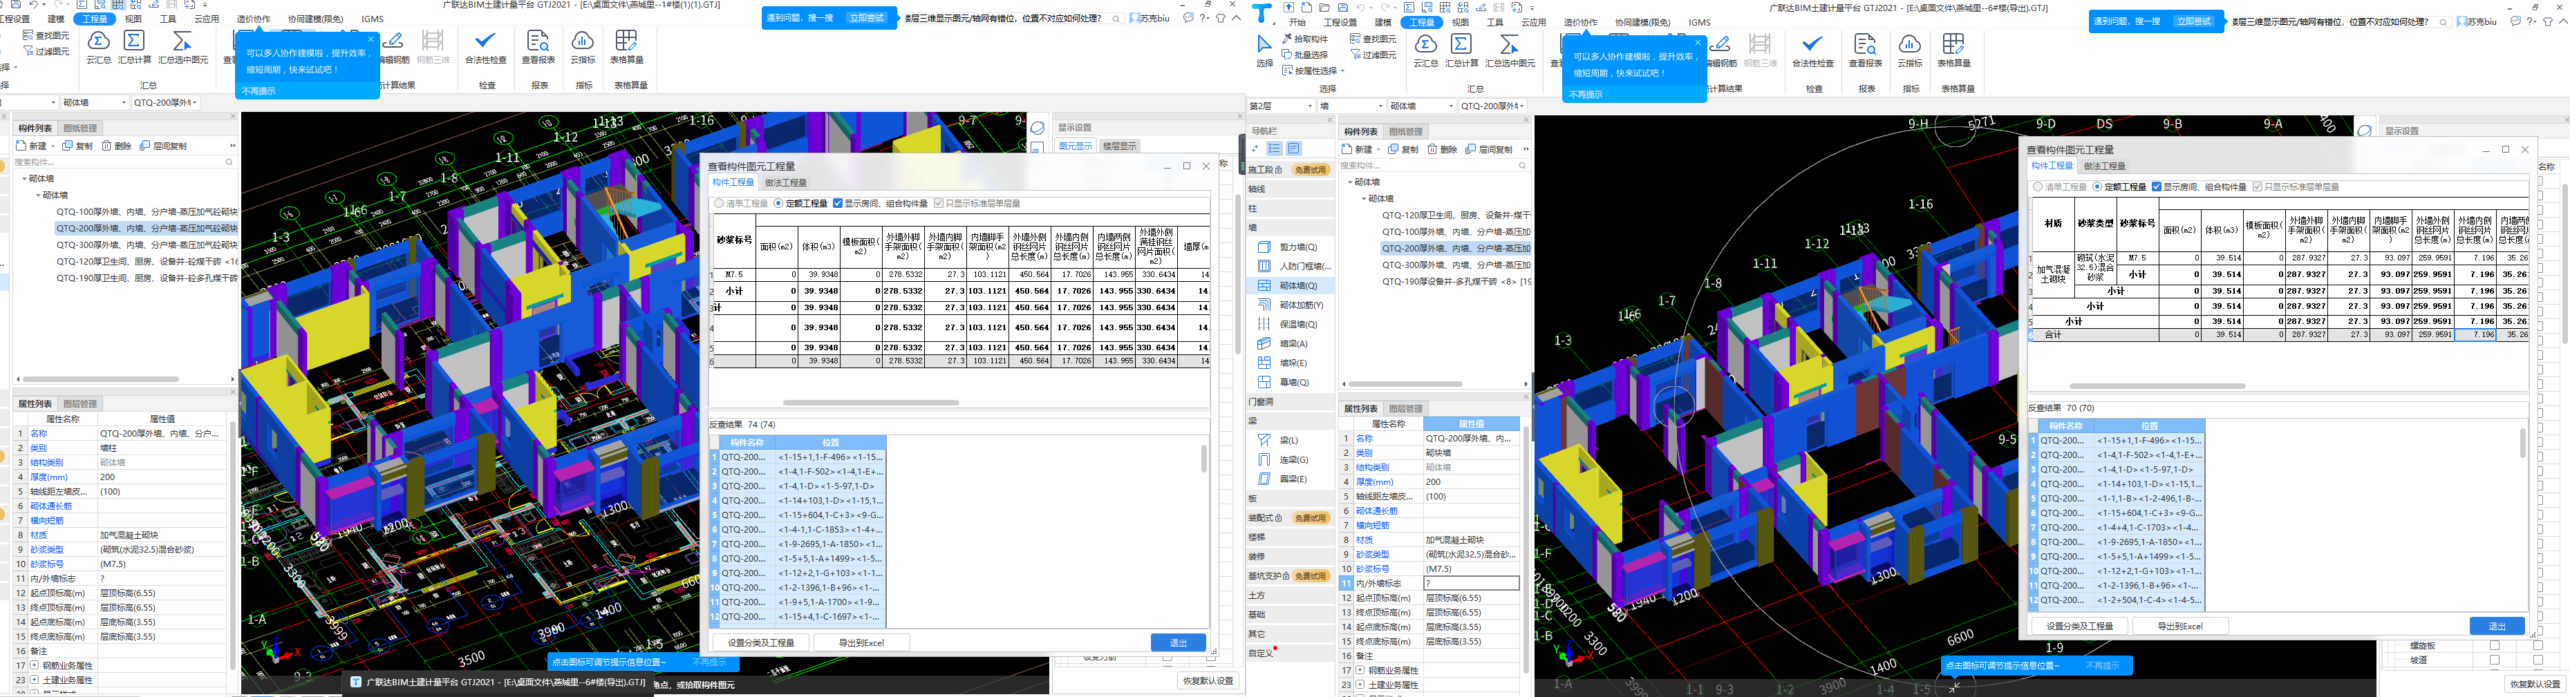Open QTQ-200厚外 component dropdown in right window
This screenshot has height=697, width=2570.
coord(1494,106)
